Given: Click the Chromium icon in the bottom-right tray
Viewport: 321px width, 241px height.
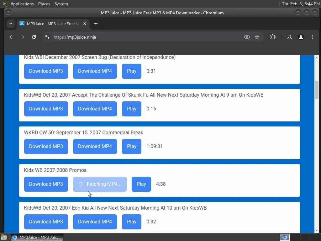Looking at the screenshot, I should coord(285,237).
